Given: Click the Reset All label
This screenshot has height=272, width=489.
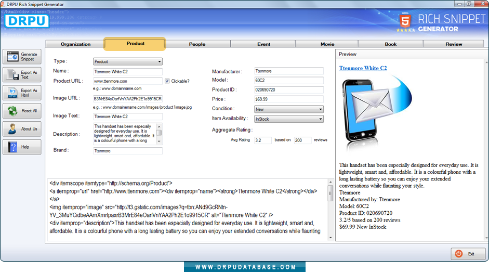Looking at the screenshot, I should (29, 111).
